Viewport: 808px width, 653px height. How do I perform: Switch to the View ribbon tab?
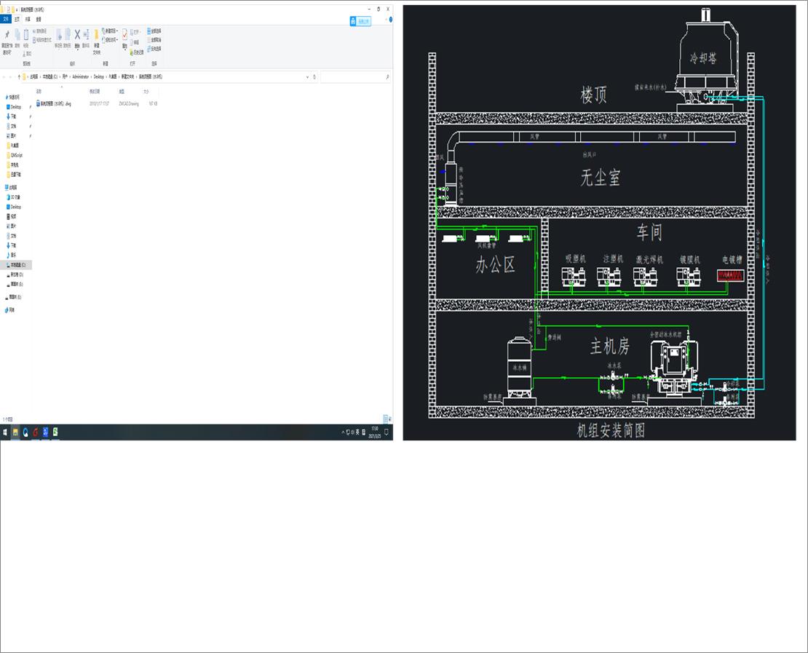click(x=39, y=20)
